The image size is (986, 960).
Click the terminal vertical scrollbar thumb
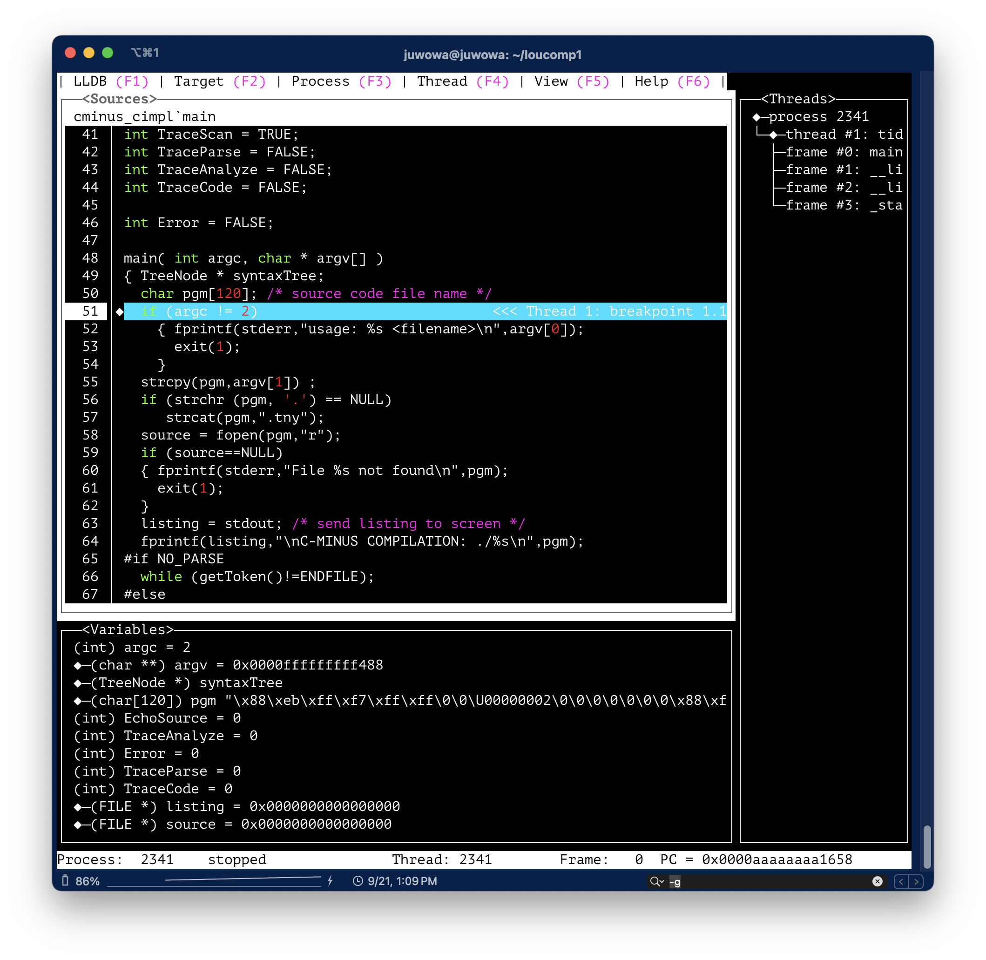[926, 847]
